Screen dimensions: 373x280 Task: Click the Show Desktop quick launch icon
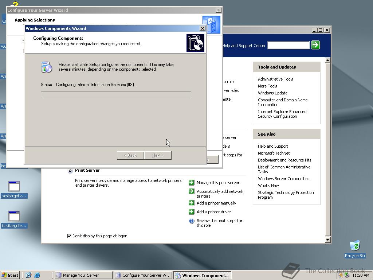click(x=28, y=275)
